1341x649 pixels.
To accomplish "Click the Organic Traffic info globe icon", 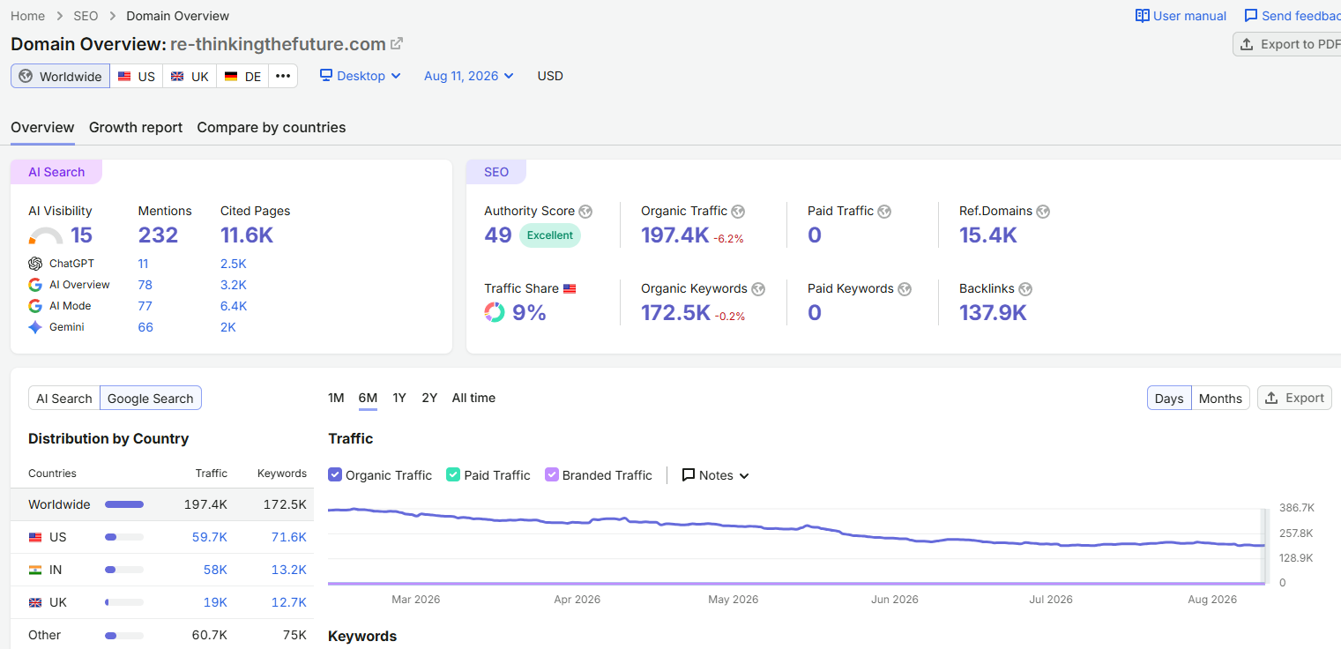I will [738, 212].
